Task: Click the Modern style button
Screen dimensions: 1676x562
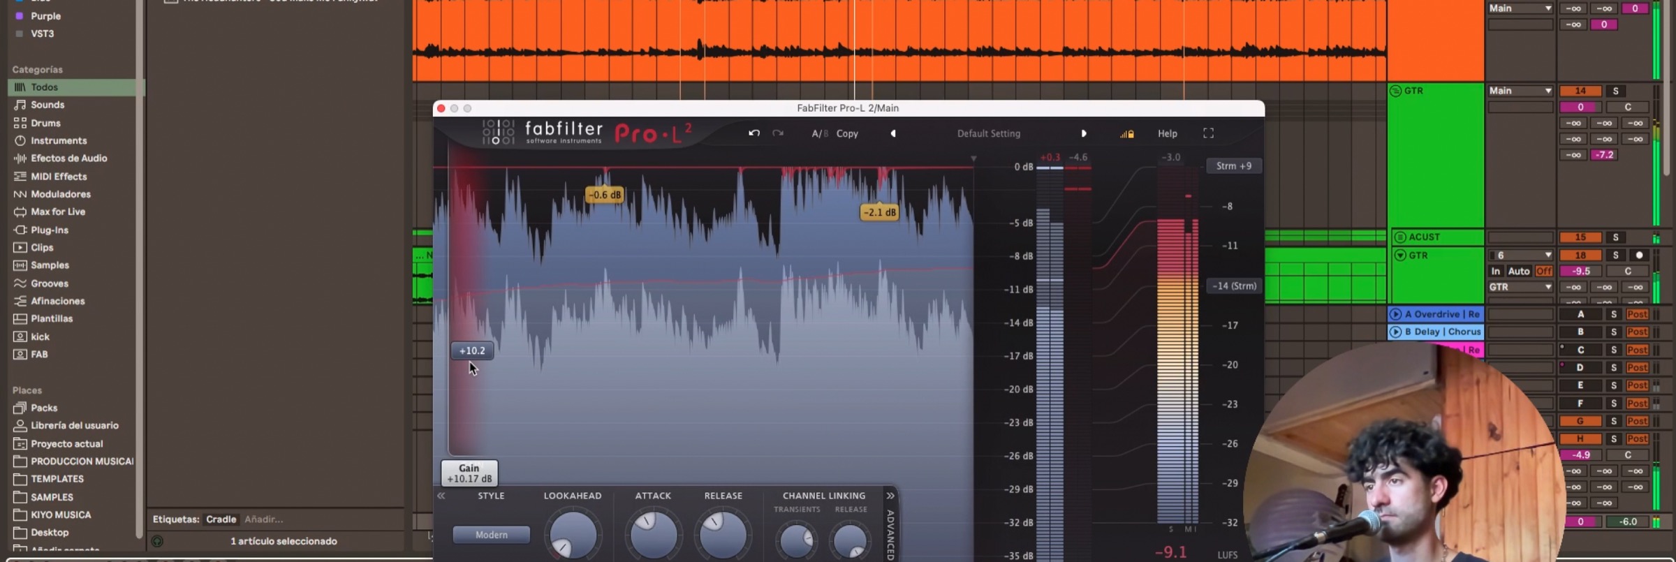Action: pos(492,535)
